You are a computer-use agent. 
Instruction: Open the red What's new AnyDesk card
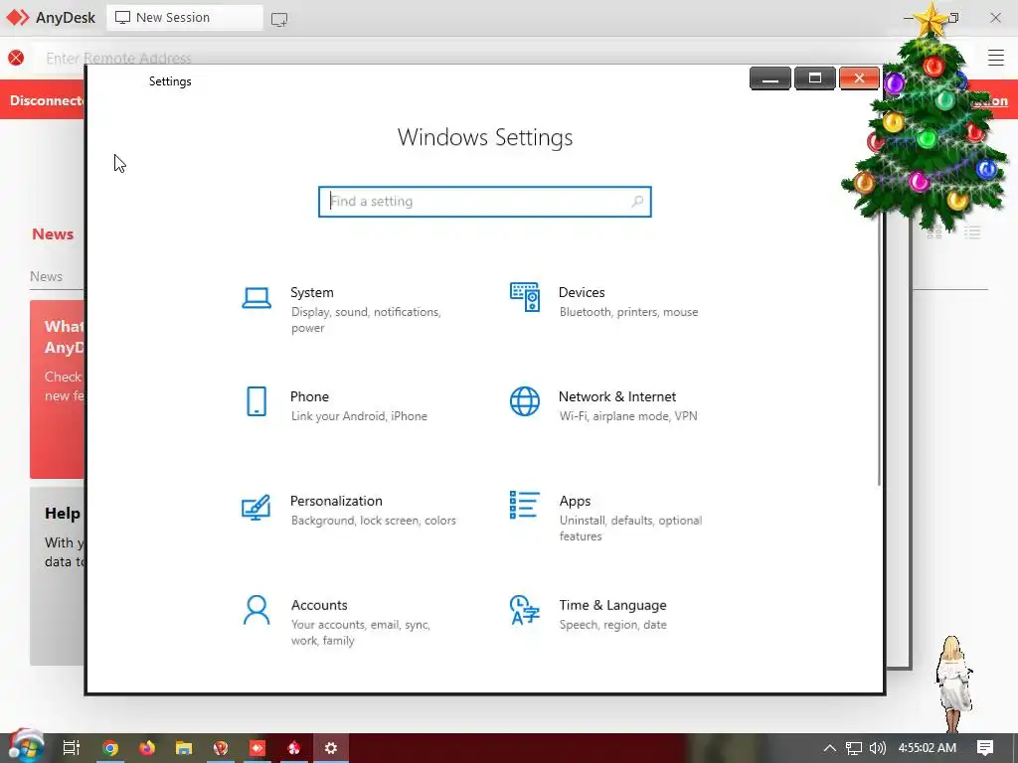click(57, 389)
